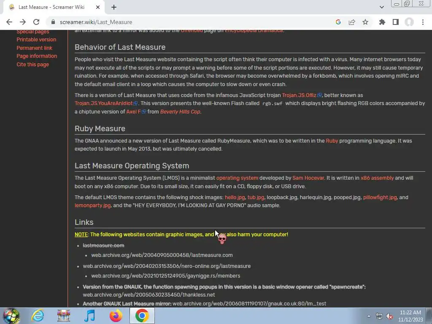
Task: Launch Firefox from the taskbar
Action: coord(116,316)
